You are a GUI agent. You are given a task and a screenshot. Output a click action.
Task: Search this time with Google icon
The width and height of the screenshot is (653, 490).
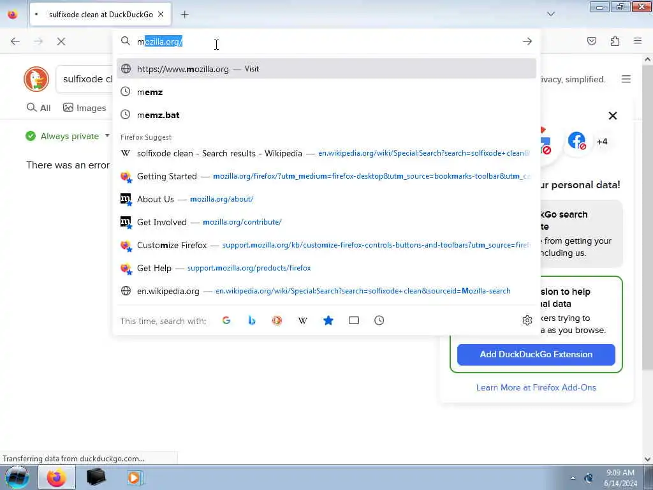(226, 320)
